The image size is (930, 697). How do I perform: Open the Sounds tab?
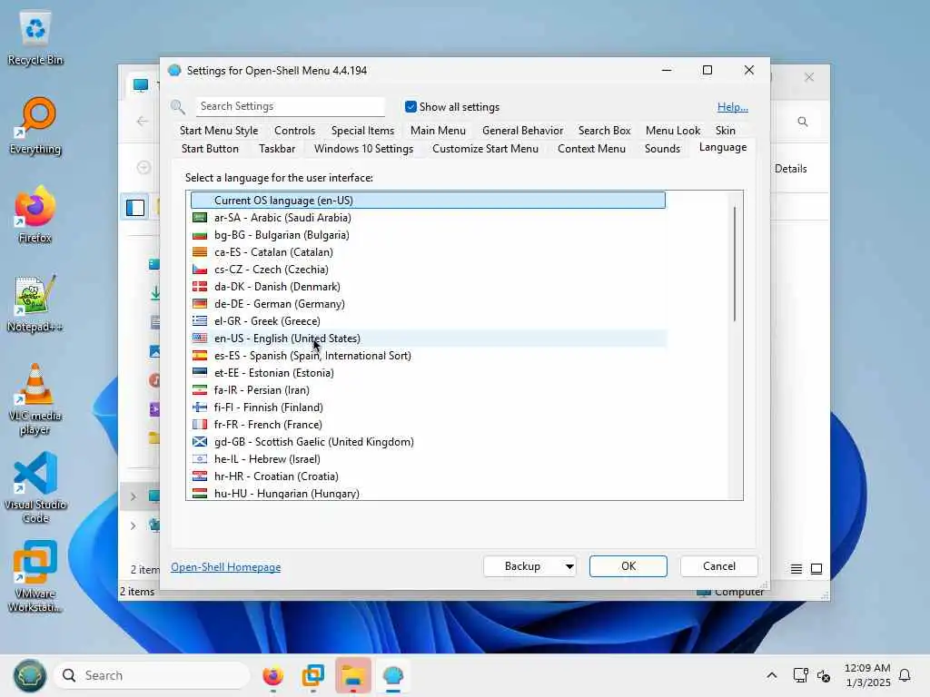pyautogui.click(x=662, y=149)
